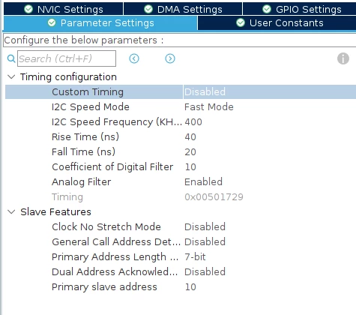The image size is (356, 315).
Task: Go to next search result arrow
Action: click(x=170, y=58)
